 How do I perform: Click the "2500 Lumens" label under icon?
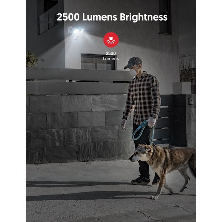[111, 56]
